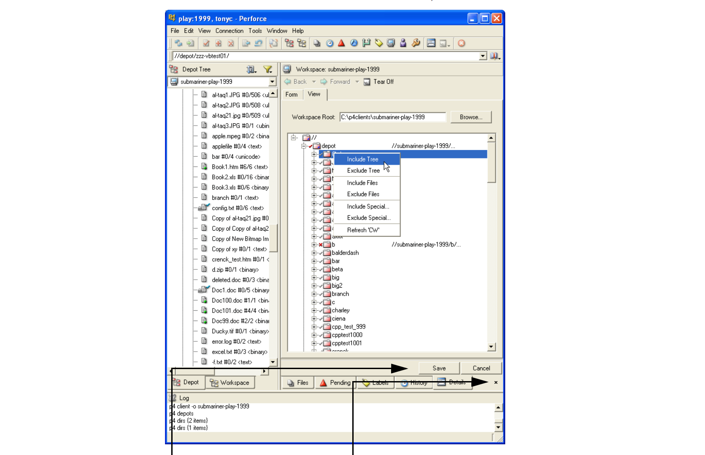Click the Tear Off button label
Screen dimensions: 705x455
tap(383, 82)
